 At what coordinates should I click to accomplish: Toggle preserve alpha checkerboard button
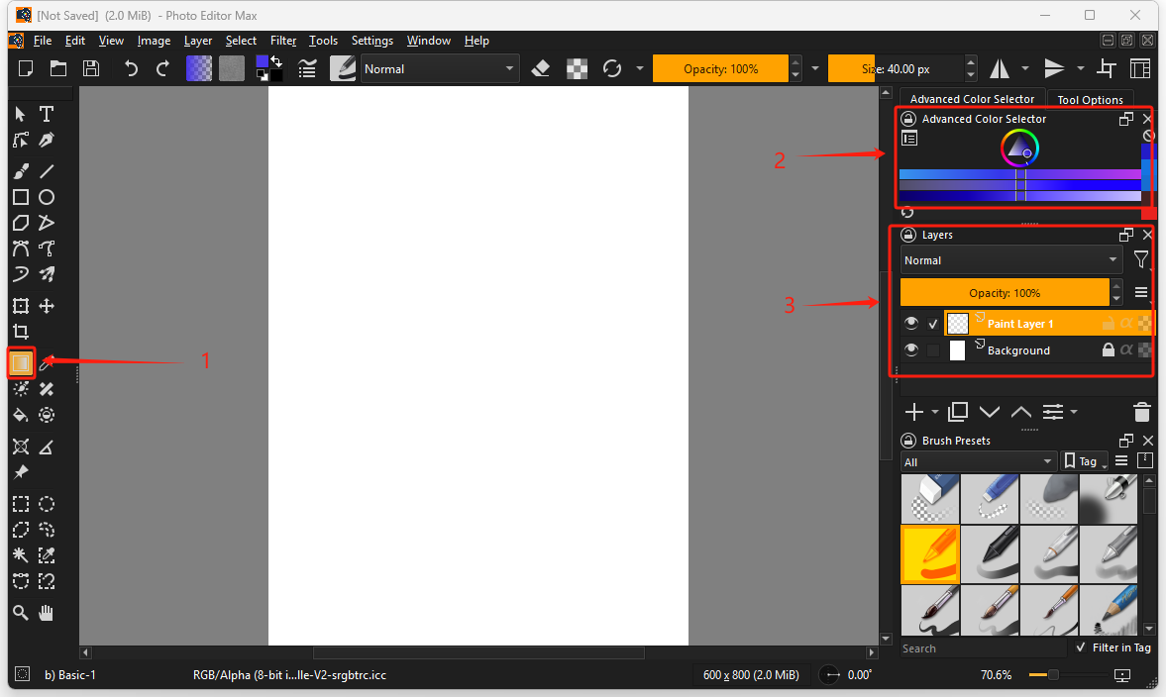click(x=577, y=69)
